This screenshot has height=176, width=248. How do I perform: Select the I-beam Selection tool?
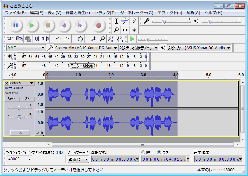116,21
